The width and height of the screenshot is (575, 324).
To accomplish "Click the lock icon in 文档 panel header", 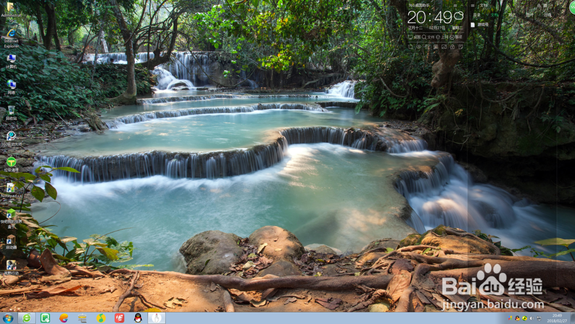I will point(539,6).
